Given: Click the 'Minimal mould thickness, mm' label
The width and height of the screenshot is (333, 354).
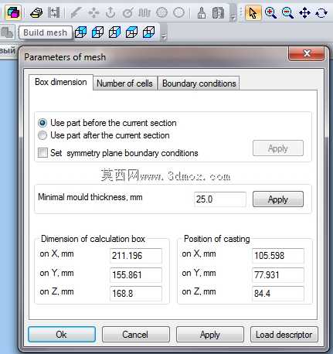Looking at the screenshot, I should point(90,197).
